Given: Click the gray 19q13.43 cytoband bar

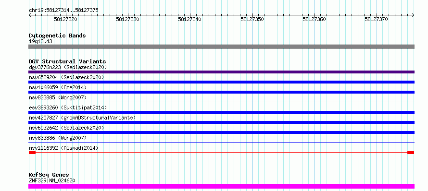Looking at the screenshot, I should [x=221, y=47].
